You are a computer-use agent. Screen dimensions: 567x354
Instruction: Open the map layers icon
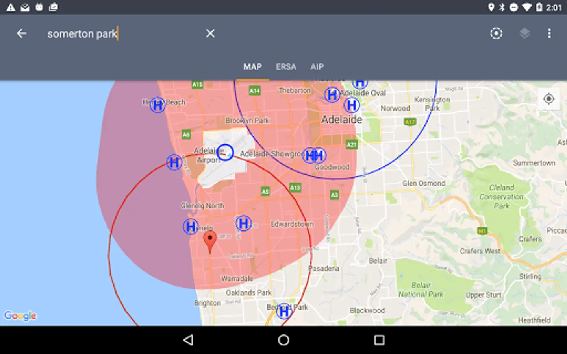(x=524, y=33)
